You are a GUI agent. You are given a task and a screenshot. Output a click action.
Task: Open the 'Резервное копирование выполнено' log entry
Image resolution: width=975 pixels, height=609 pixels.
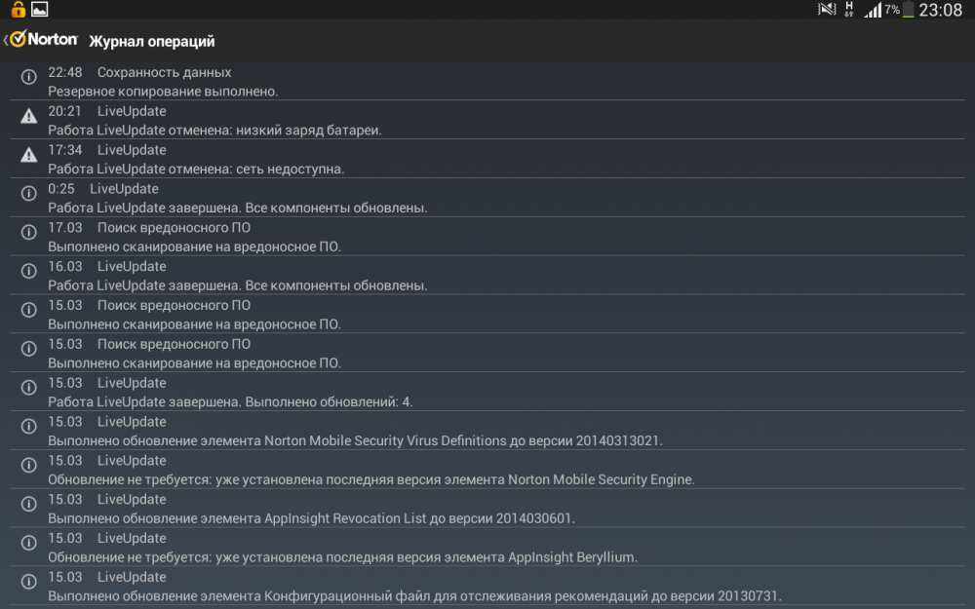(x=163, y=91)
